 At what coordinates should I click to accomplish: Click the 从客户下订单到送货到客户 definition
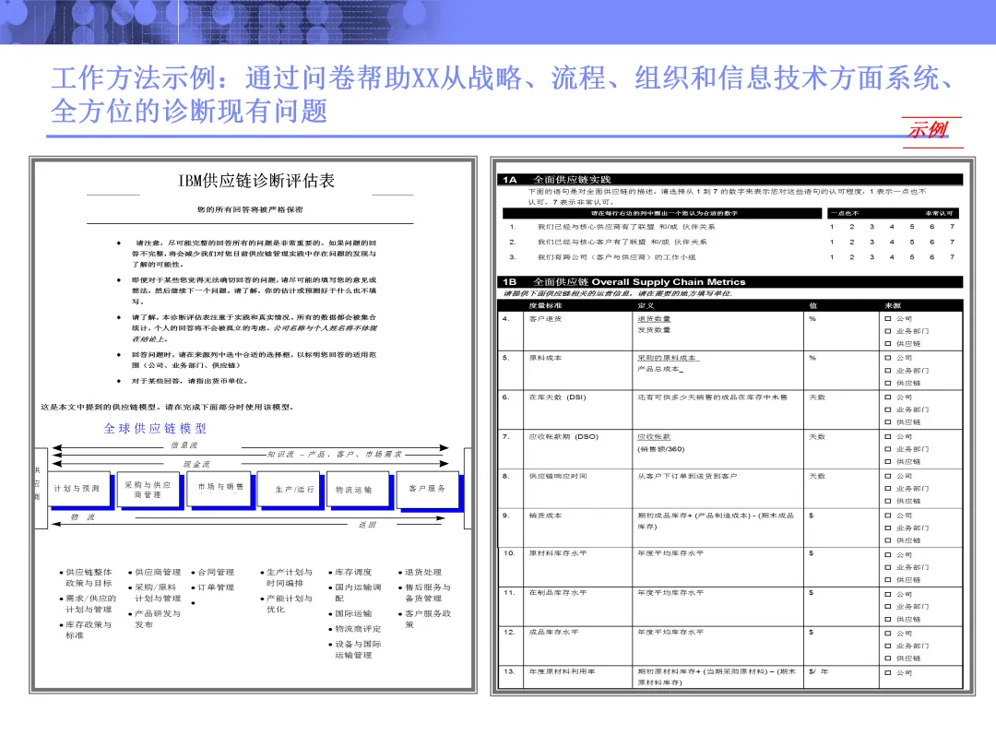pyautogui.click(x=687, y=477)
